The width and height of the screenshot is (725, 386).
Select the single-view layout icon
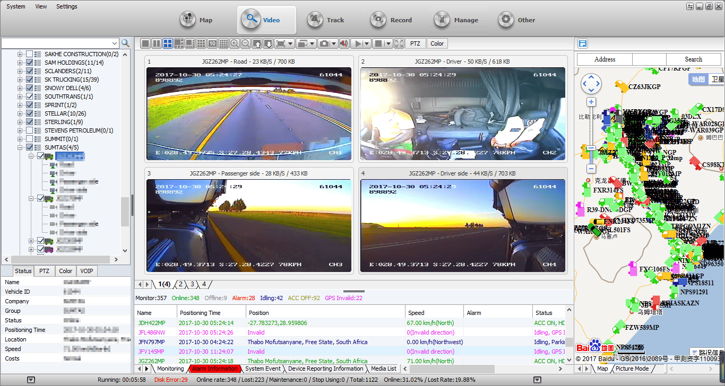coord(145,43)
